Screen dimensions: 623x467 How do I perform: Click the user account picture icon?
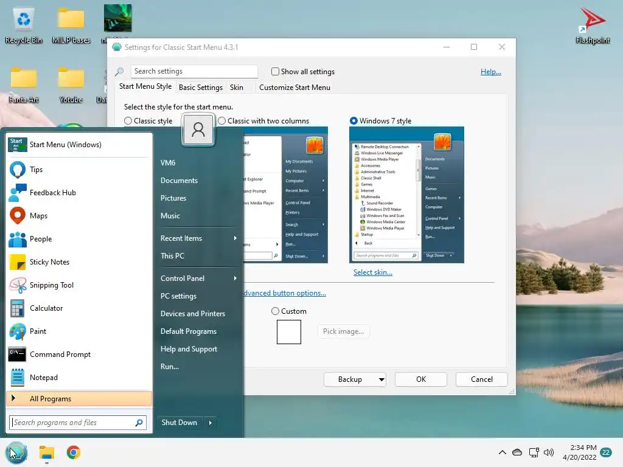198,130
